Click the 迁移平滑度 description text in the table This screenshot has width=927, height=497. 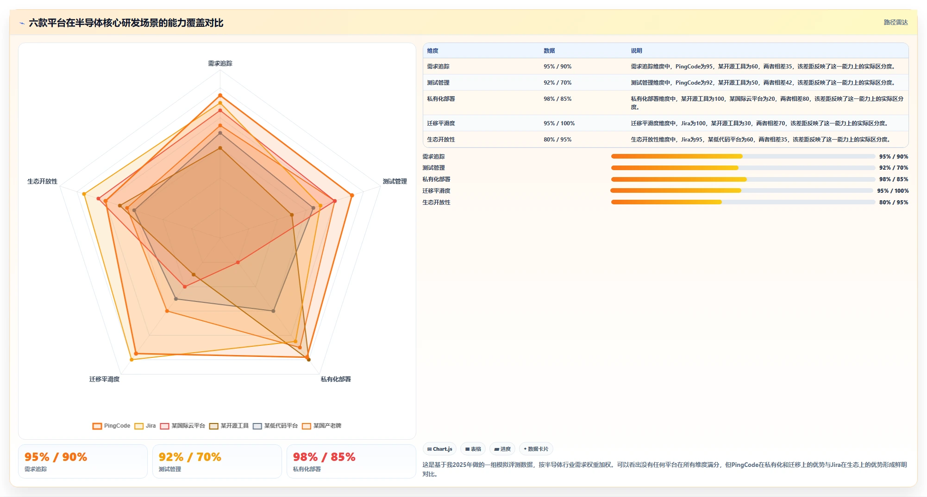click(760, 123)
